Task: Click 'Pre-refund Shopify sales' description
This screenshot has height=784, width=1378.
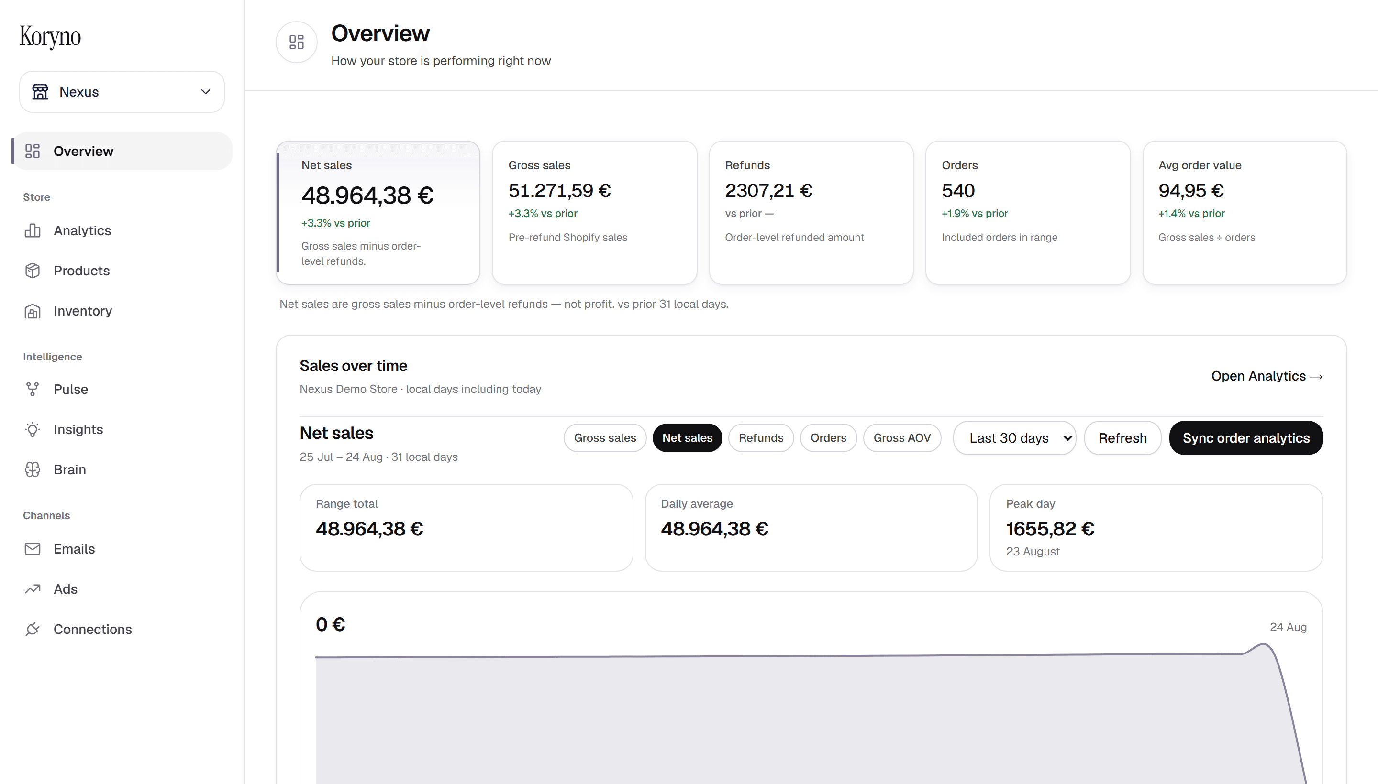Action: 567,238
